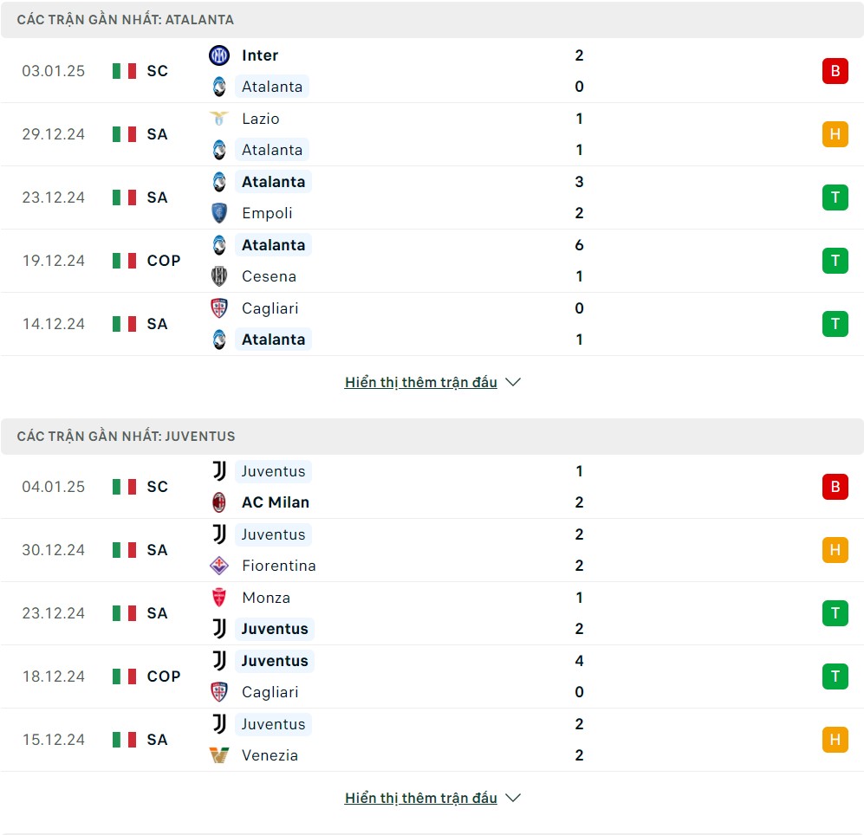Click the AC Milan crest icon

[218, 502]
